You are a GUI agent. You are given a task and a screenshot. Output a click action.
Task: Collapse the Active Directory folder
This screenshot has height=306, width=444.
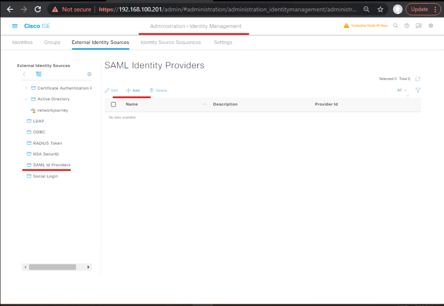click(x=26, y=99)
